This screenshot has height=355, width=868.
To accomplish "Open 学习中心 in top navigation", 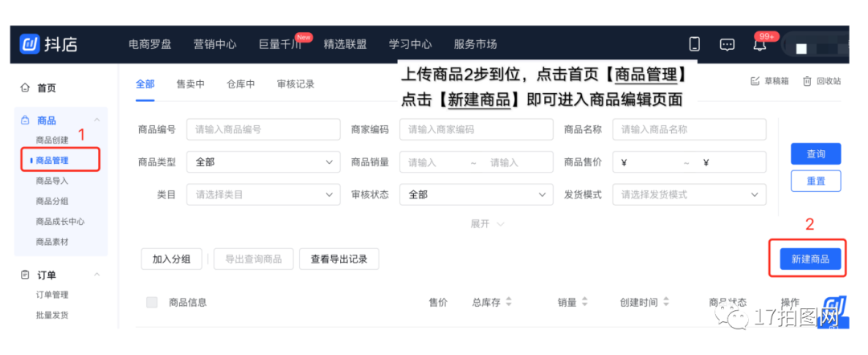I will tap(410, 44).
